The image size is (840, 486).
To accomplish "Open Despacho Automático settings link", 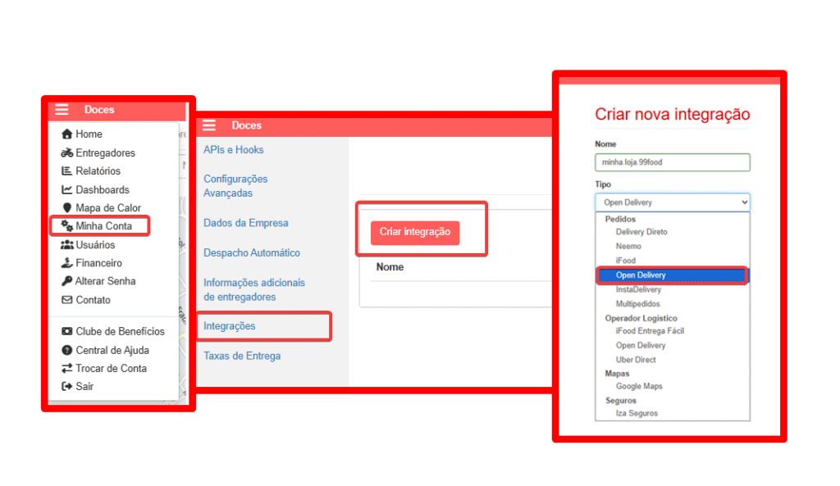I will pos(252,253).
